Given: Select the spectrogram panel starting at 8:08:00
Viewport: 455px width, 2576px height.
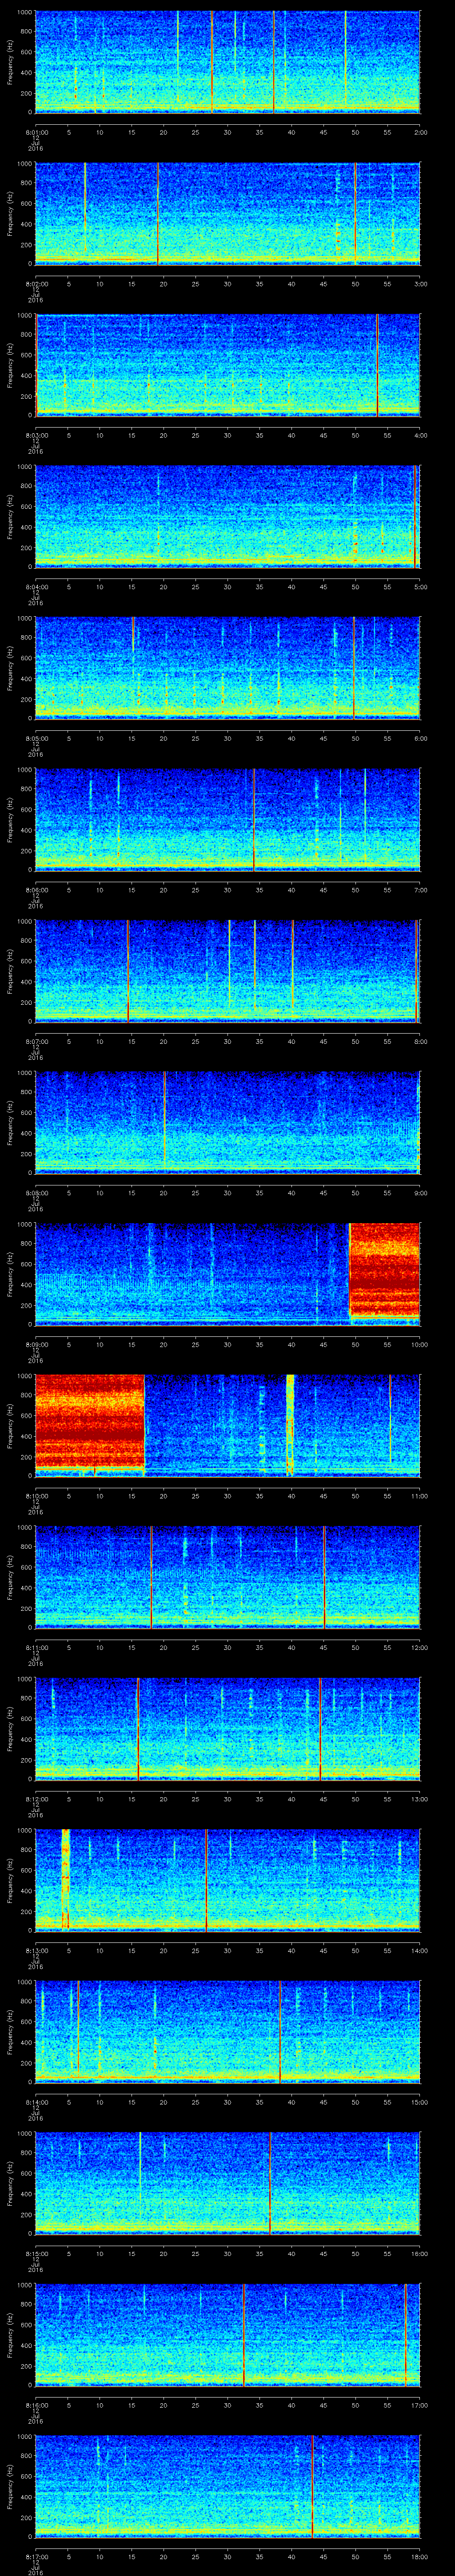Looking at the screenshot, I should [x=228, y=1122].
